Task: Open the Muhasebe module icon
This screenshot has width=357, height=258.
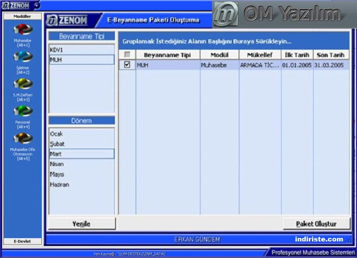Action: [x=23, y=29]
